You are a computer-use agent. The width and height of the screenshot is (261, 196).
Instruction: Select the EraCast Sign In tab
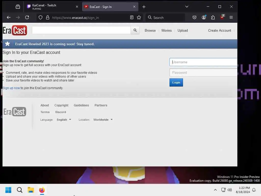(110, 7)
